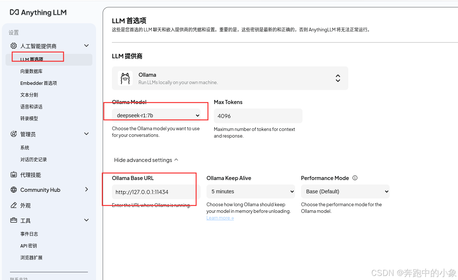
Task: Click the Anything LLM logo
Action: click(x=38, y=13)
